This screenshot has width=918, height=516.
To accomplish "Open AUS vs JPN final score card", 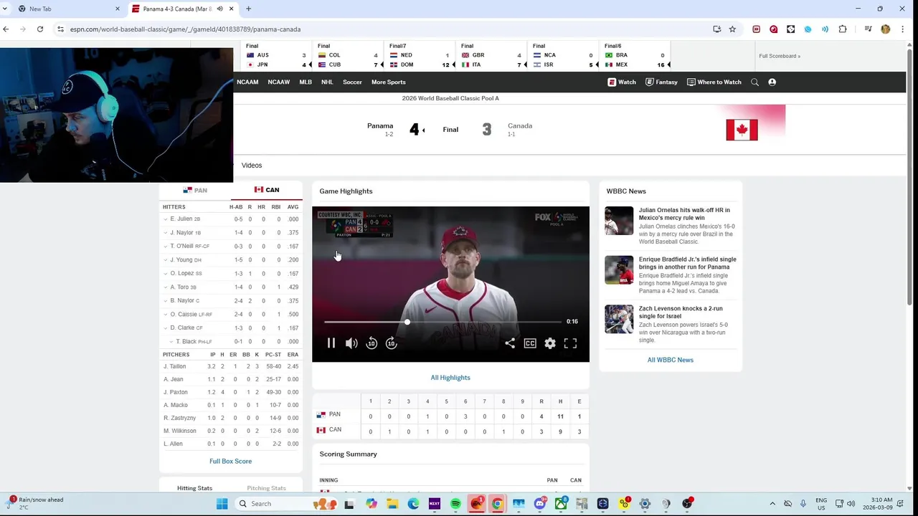I will click(276, 55).
